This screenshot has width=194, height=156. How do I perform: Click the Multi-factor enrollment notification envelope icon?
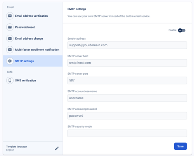tap(10, 50)
